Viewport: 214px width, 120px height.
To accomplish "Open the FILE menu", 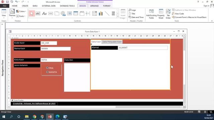I will tap(4, 6).
